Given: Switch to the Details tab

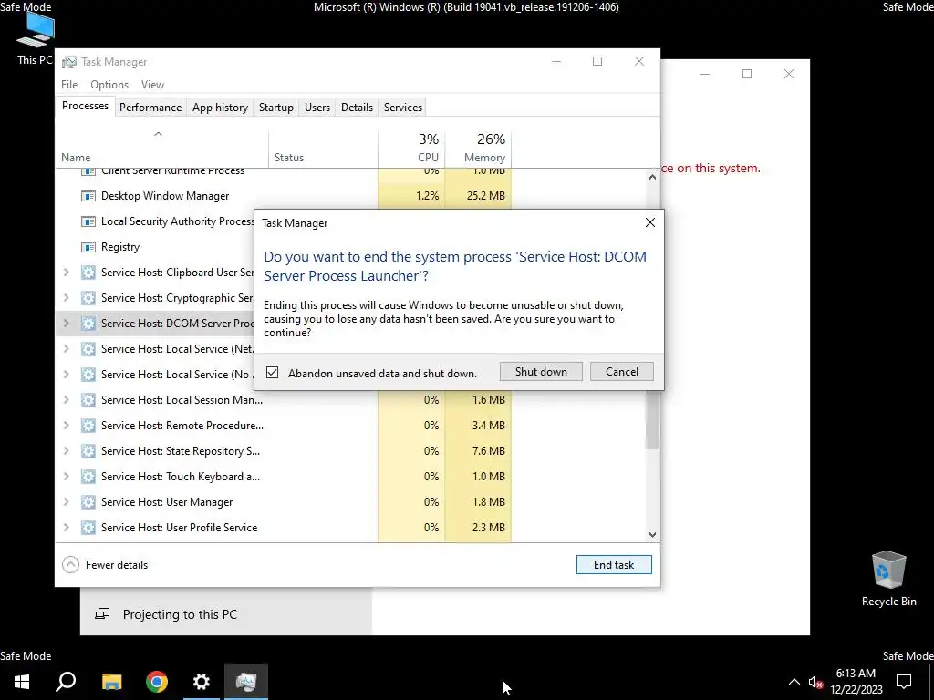Looking at the screenshot, I should [x=357, y=108].
